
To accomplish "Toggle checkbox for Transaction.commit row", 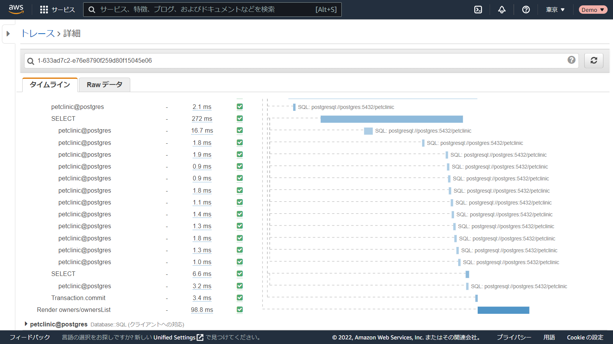I will pyautogui.click(x=240, y=298).
